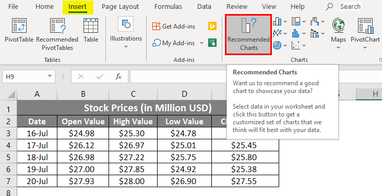Click the Name Box showing H9
This screenshot has width=382, height=196.
[x=29, y=76]
